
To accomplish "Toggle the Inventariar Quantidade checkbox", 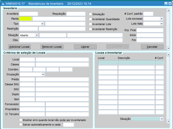I will [x=90, y=19].
